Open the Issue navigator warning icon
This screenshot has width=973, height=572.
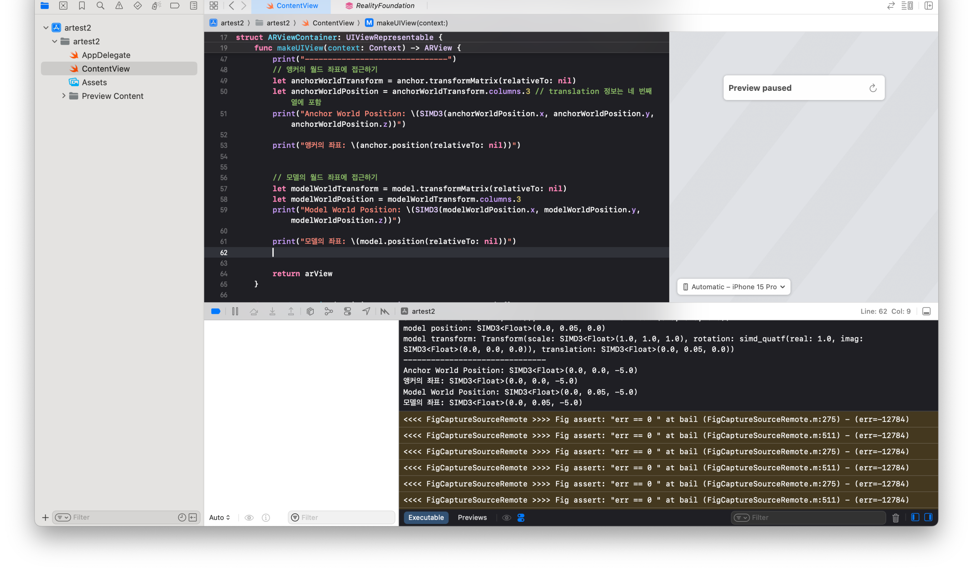(x=119, y=6)
